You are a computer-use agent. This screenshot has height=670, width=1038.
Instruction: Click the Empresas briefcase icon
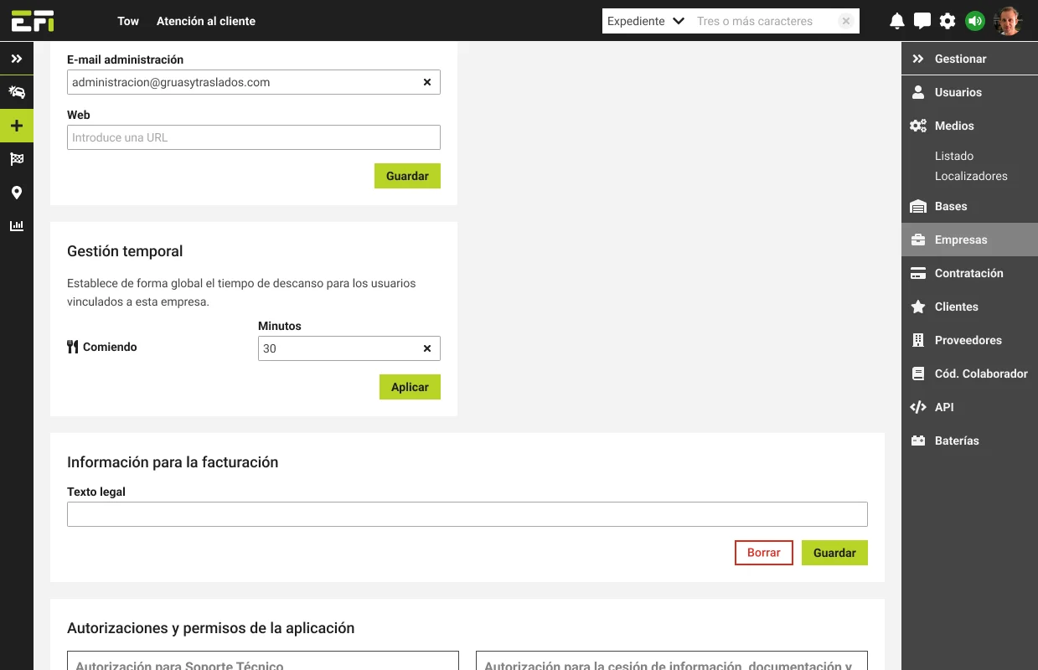coord(918,240)
